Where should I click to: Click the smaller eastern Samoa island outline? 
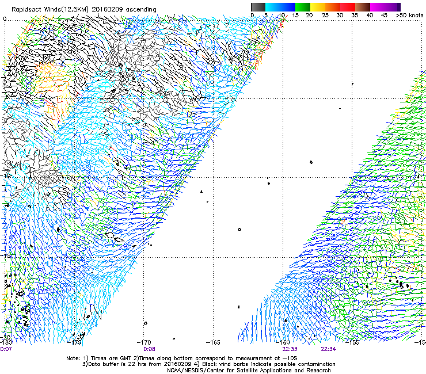coord(119,240)
